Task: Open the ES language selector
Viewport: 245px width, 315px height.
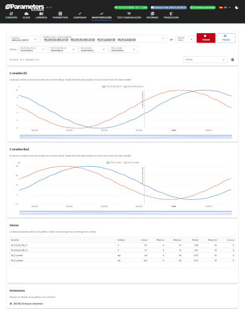Action: pyautogui.click(x=224, y=7)
